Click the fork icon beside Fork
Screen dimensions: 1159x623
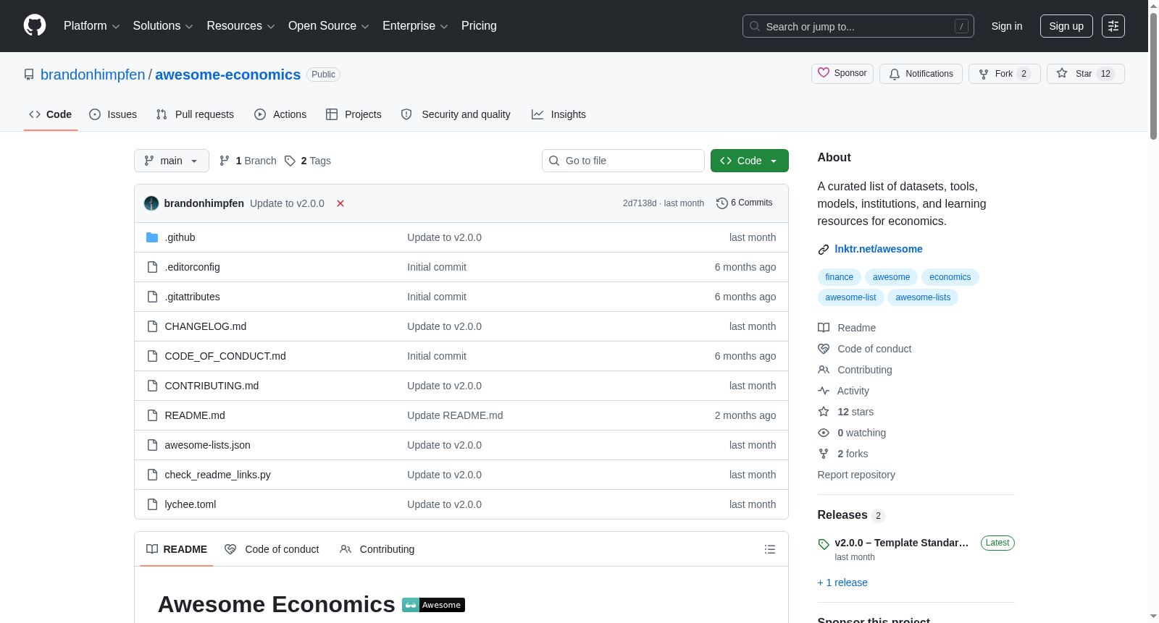coord(984,74)
